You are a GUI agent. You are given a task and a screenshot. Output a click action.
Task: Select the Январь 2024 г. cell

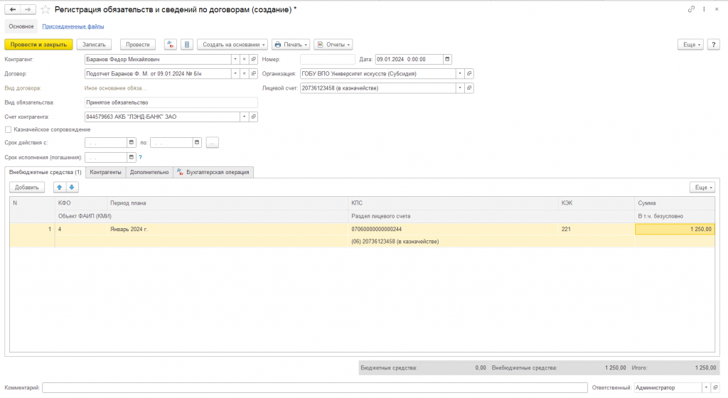(227, 229)
